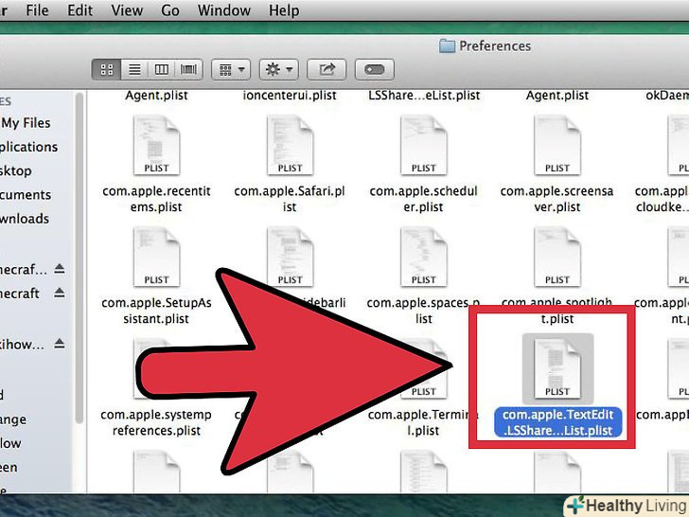Open Documents in the sidebar
689x517 pixels.
click(x=26, y=194)
